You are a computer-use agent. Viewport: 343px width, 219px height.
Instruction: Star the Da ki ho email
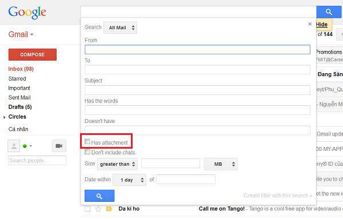pos(98,209)
